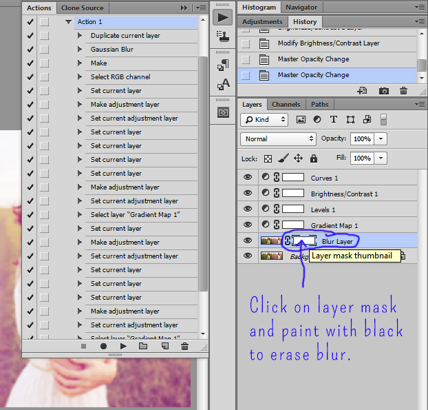Click the Begin recording circle button

[x=103, y=346]
